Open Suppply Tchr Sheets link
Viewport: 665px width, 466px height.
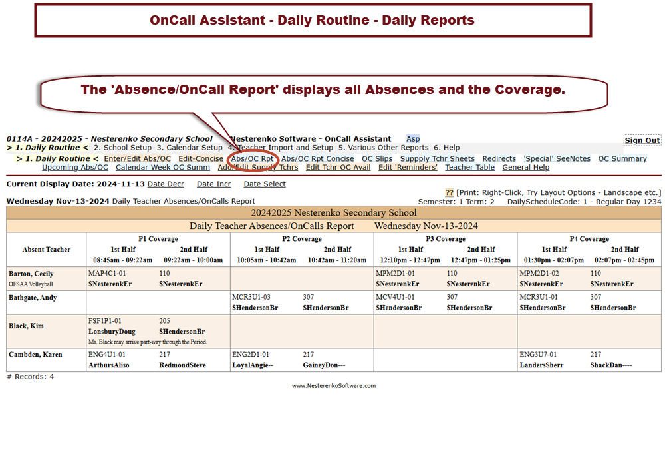tap(437, 159)
